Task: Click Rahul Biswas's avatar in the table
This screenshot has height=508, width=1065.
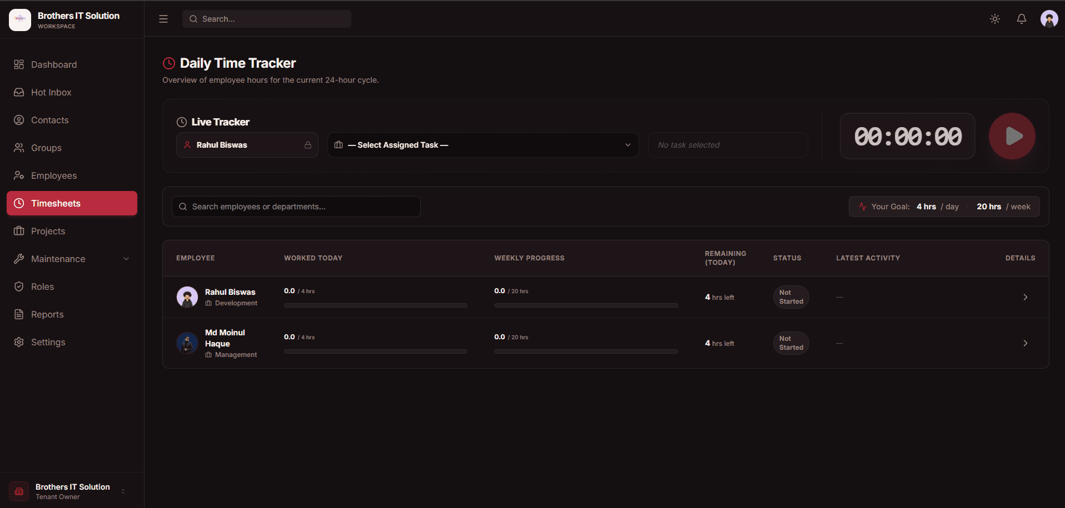Action: [187, 297]
